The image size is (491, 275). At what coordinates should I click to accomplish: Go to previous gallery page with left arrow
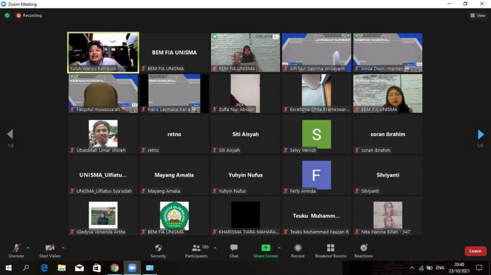pyautogui.click(x=10, y=134)
